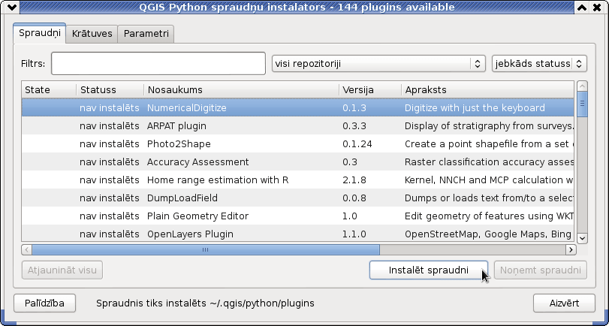Click the list's scroll up arrow
The width and height of the screenshot is (609, 326).
pyautogui.click(x=582, y=86)
